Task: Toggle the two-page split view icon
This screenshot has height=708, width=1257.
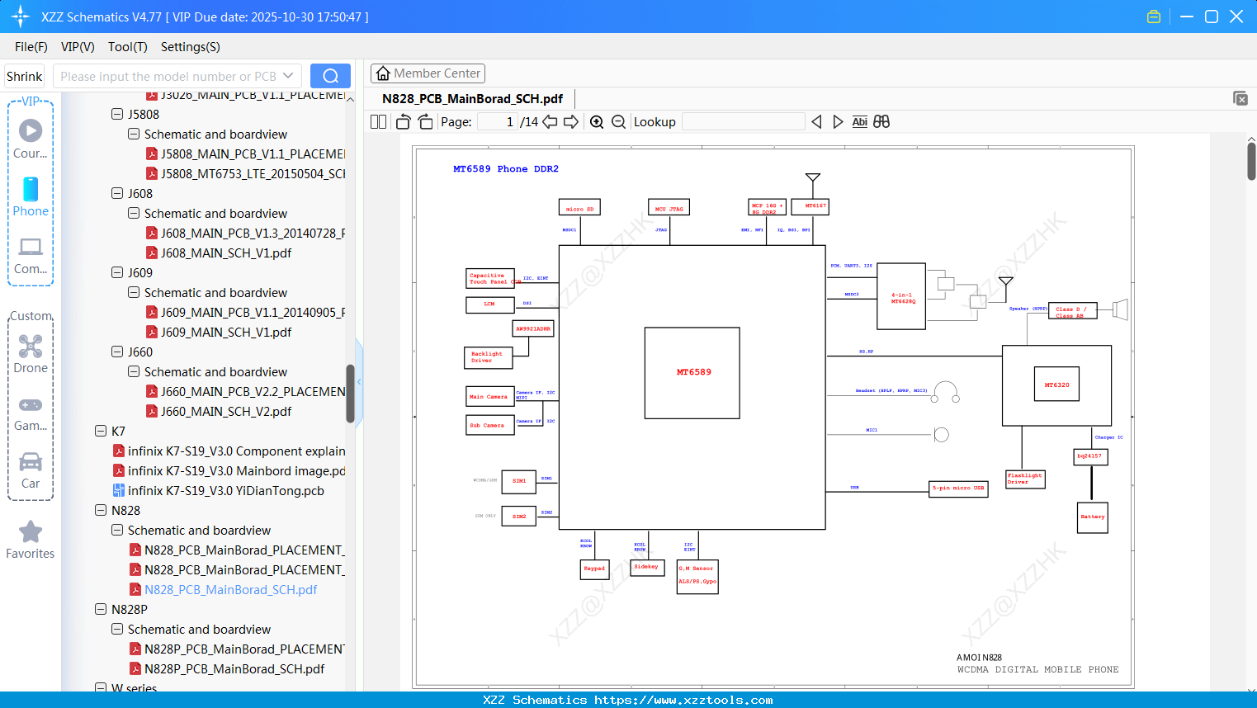Action: (x=378, y=122)
